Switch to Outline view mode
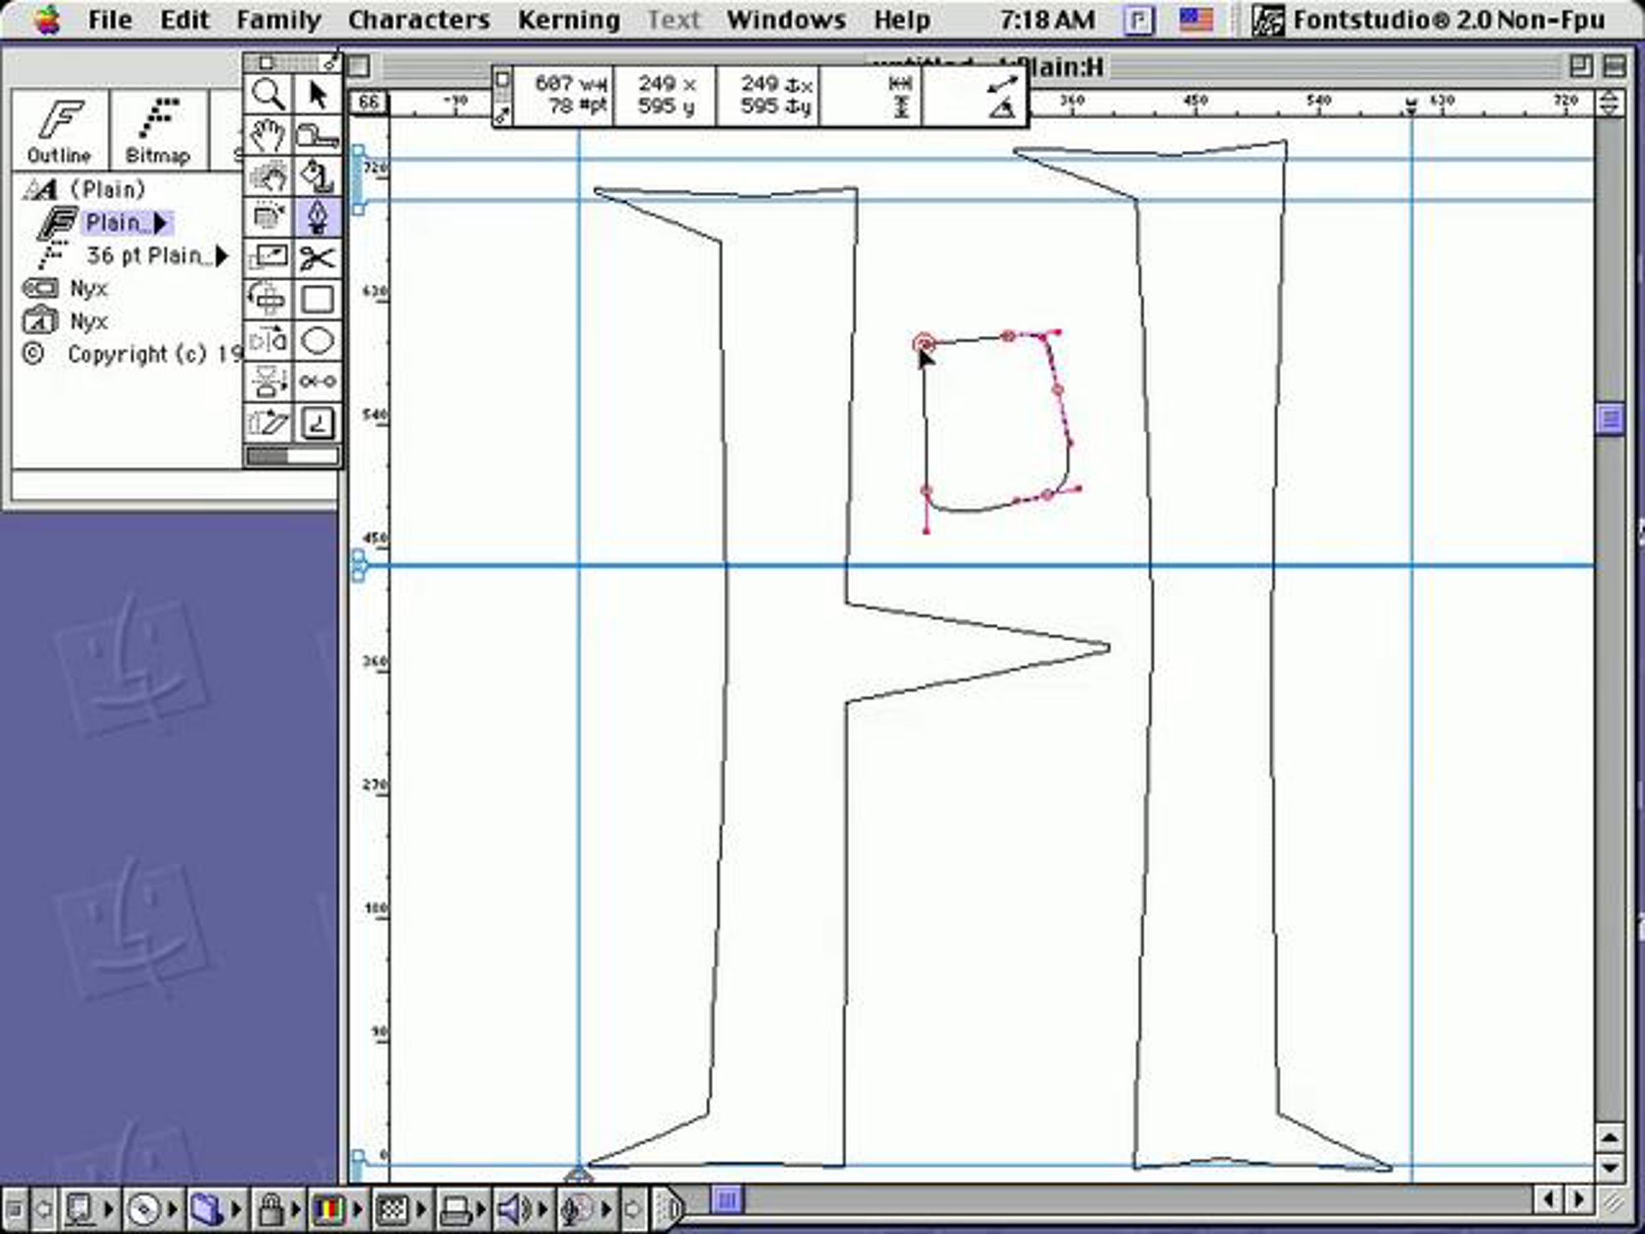Image resolution: width=1645 pixels, height=1234 pixels. 60,130
